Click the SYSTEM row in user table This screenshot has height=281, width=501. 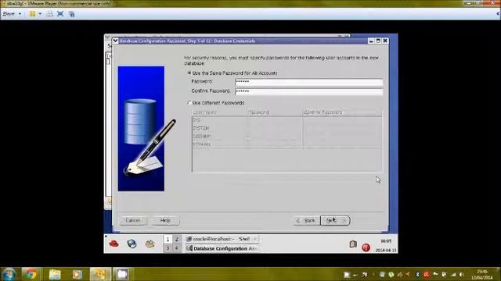[x=287, y=128]
